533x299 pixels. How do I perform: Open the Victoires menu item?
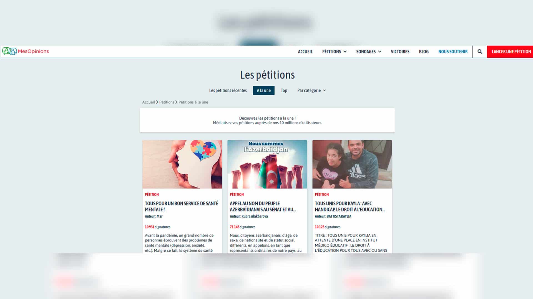pyautogui.click(x=400, y=52)
